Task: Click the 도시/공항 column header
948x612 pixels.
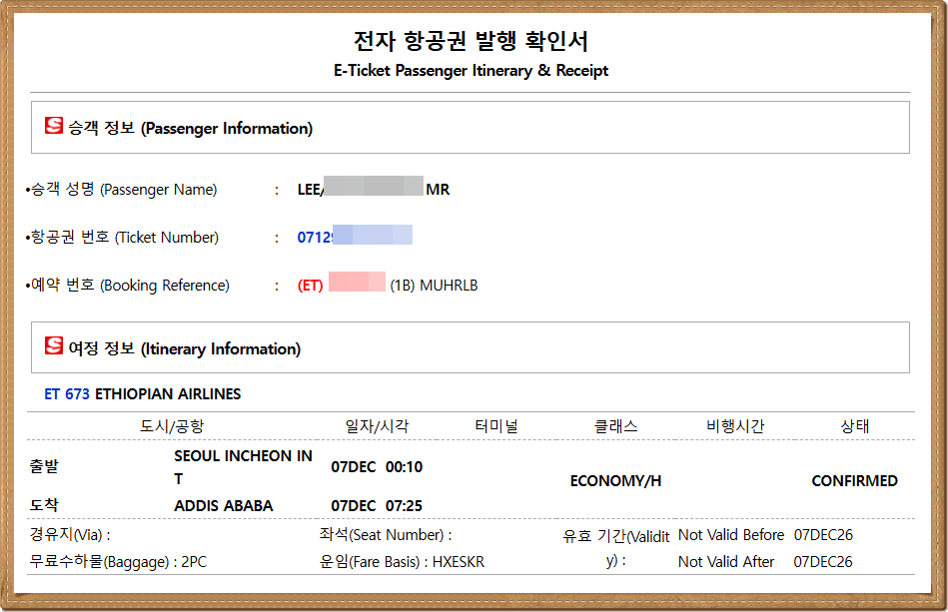Action: pyautogui.click(x=172, y=426)
